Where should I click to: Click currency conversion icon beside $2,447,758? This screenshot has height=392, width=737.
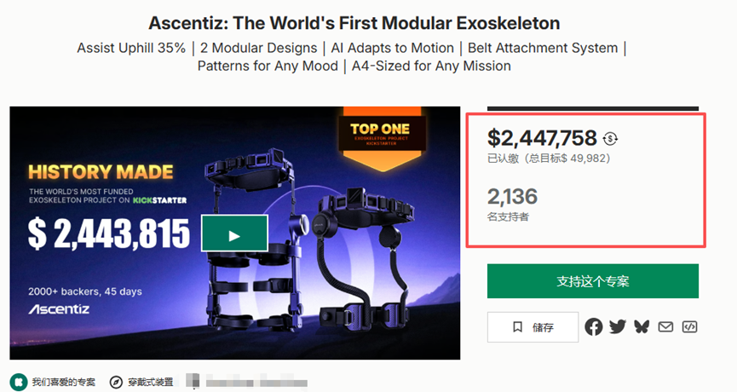point(610,138)
